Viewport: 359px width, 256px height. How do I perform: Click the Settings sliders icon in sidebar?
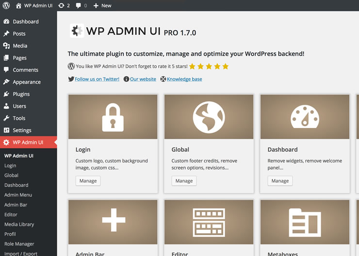point(6,130)
